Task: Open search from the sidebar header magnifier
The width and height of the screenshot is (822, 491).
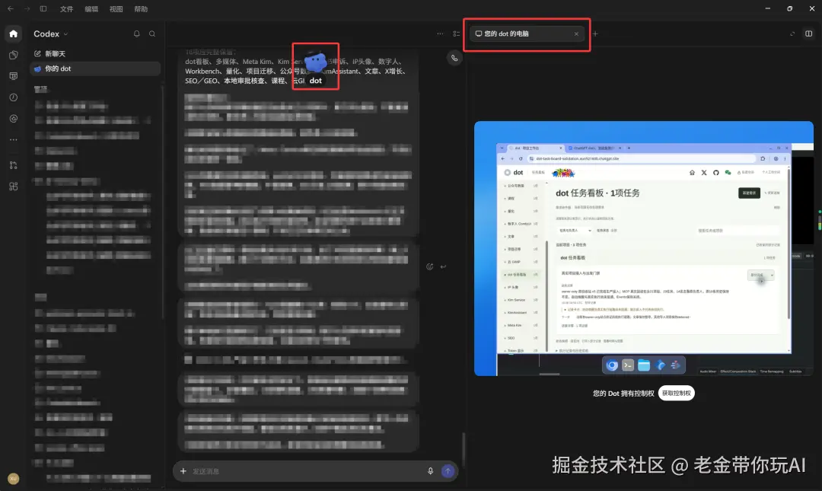Action: pos(152,33)
